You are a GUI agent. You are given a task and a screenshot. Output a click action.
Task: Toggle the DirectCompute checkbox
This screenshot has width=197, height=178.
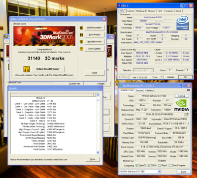point(170,165)
